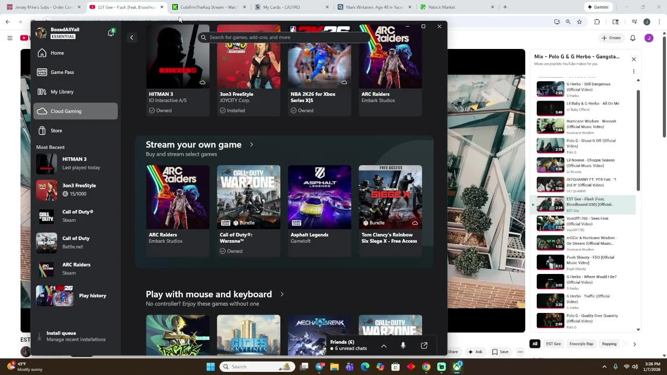Switch to My Cards - CASTRO tab
Viewport: 667px width, 375px height.
(x=292, y=7)
